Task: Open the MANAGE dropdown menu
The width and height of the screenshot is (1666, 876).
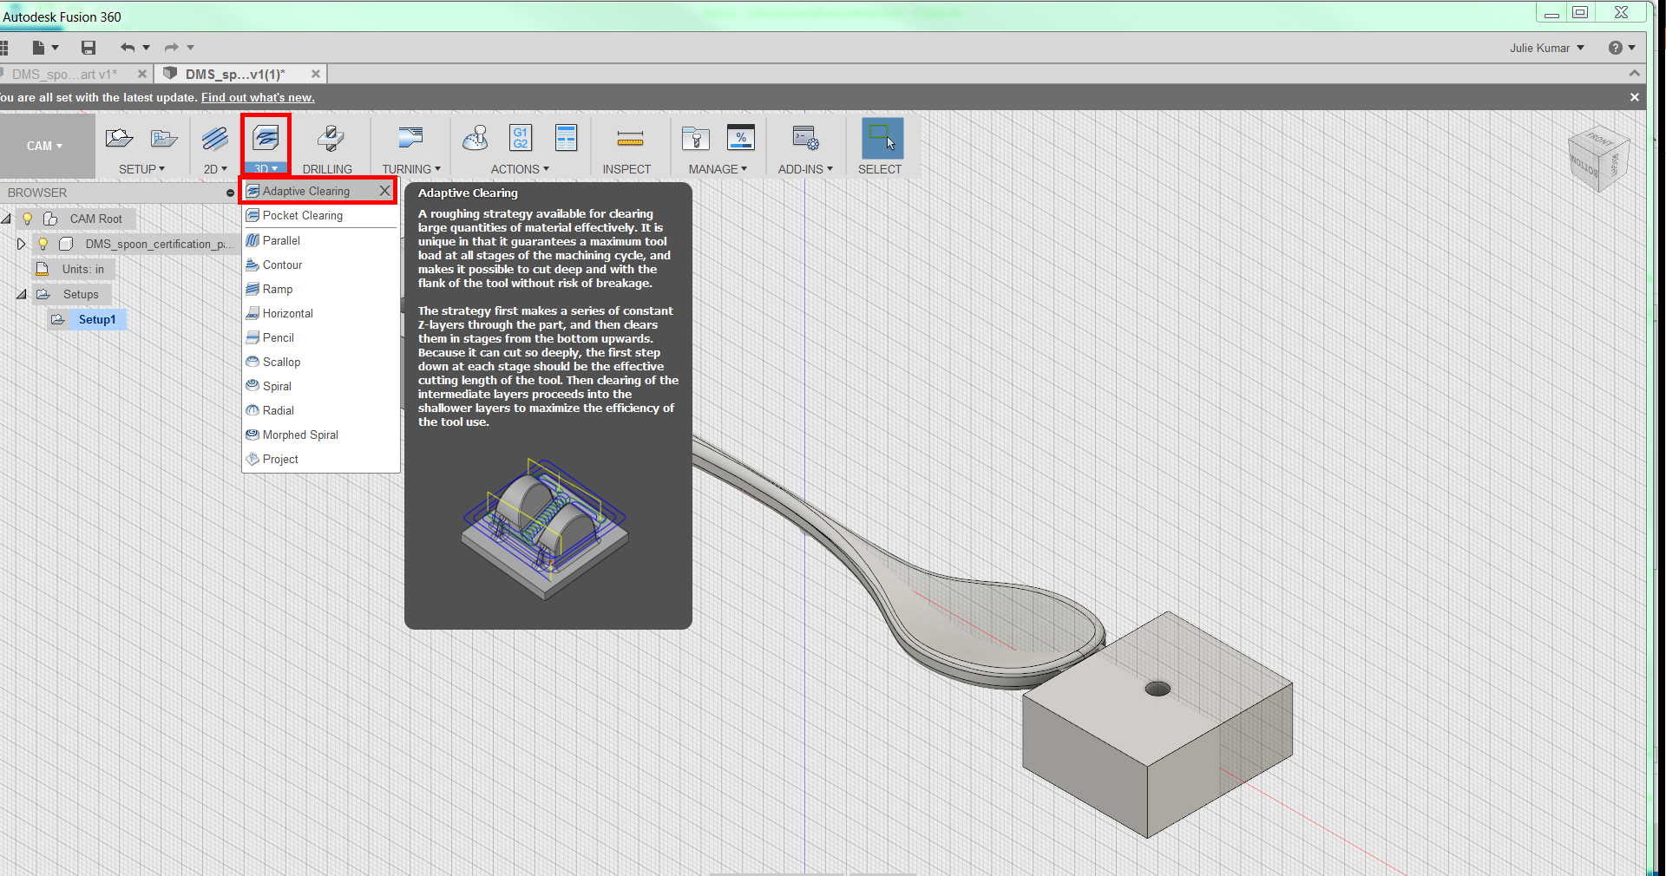Action: tap(718, 169)
